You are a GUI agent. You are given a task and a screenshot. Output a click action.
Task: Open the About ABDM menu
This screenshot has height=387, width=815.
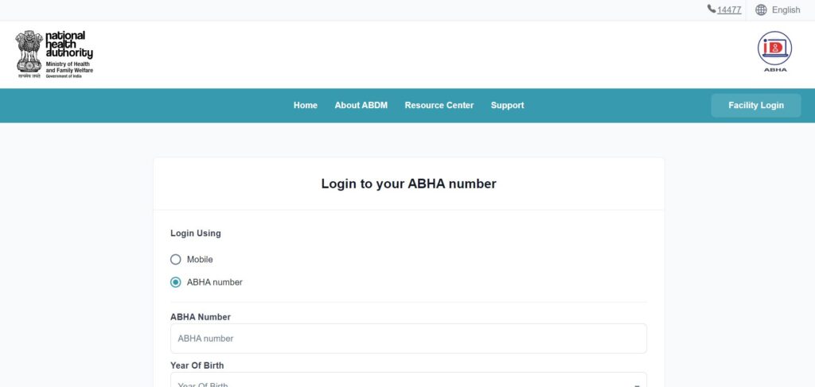tap(361, 106)
